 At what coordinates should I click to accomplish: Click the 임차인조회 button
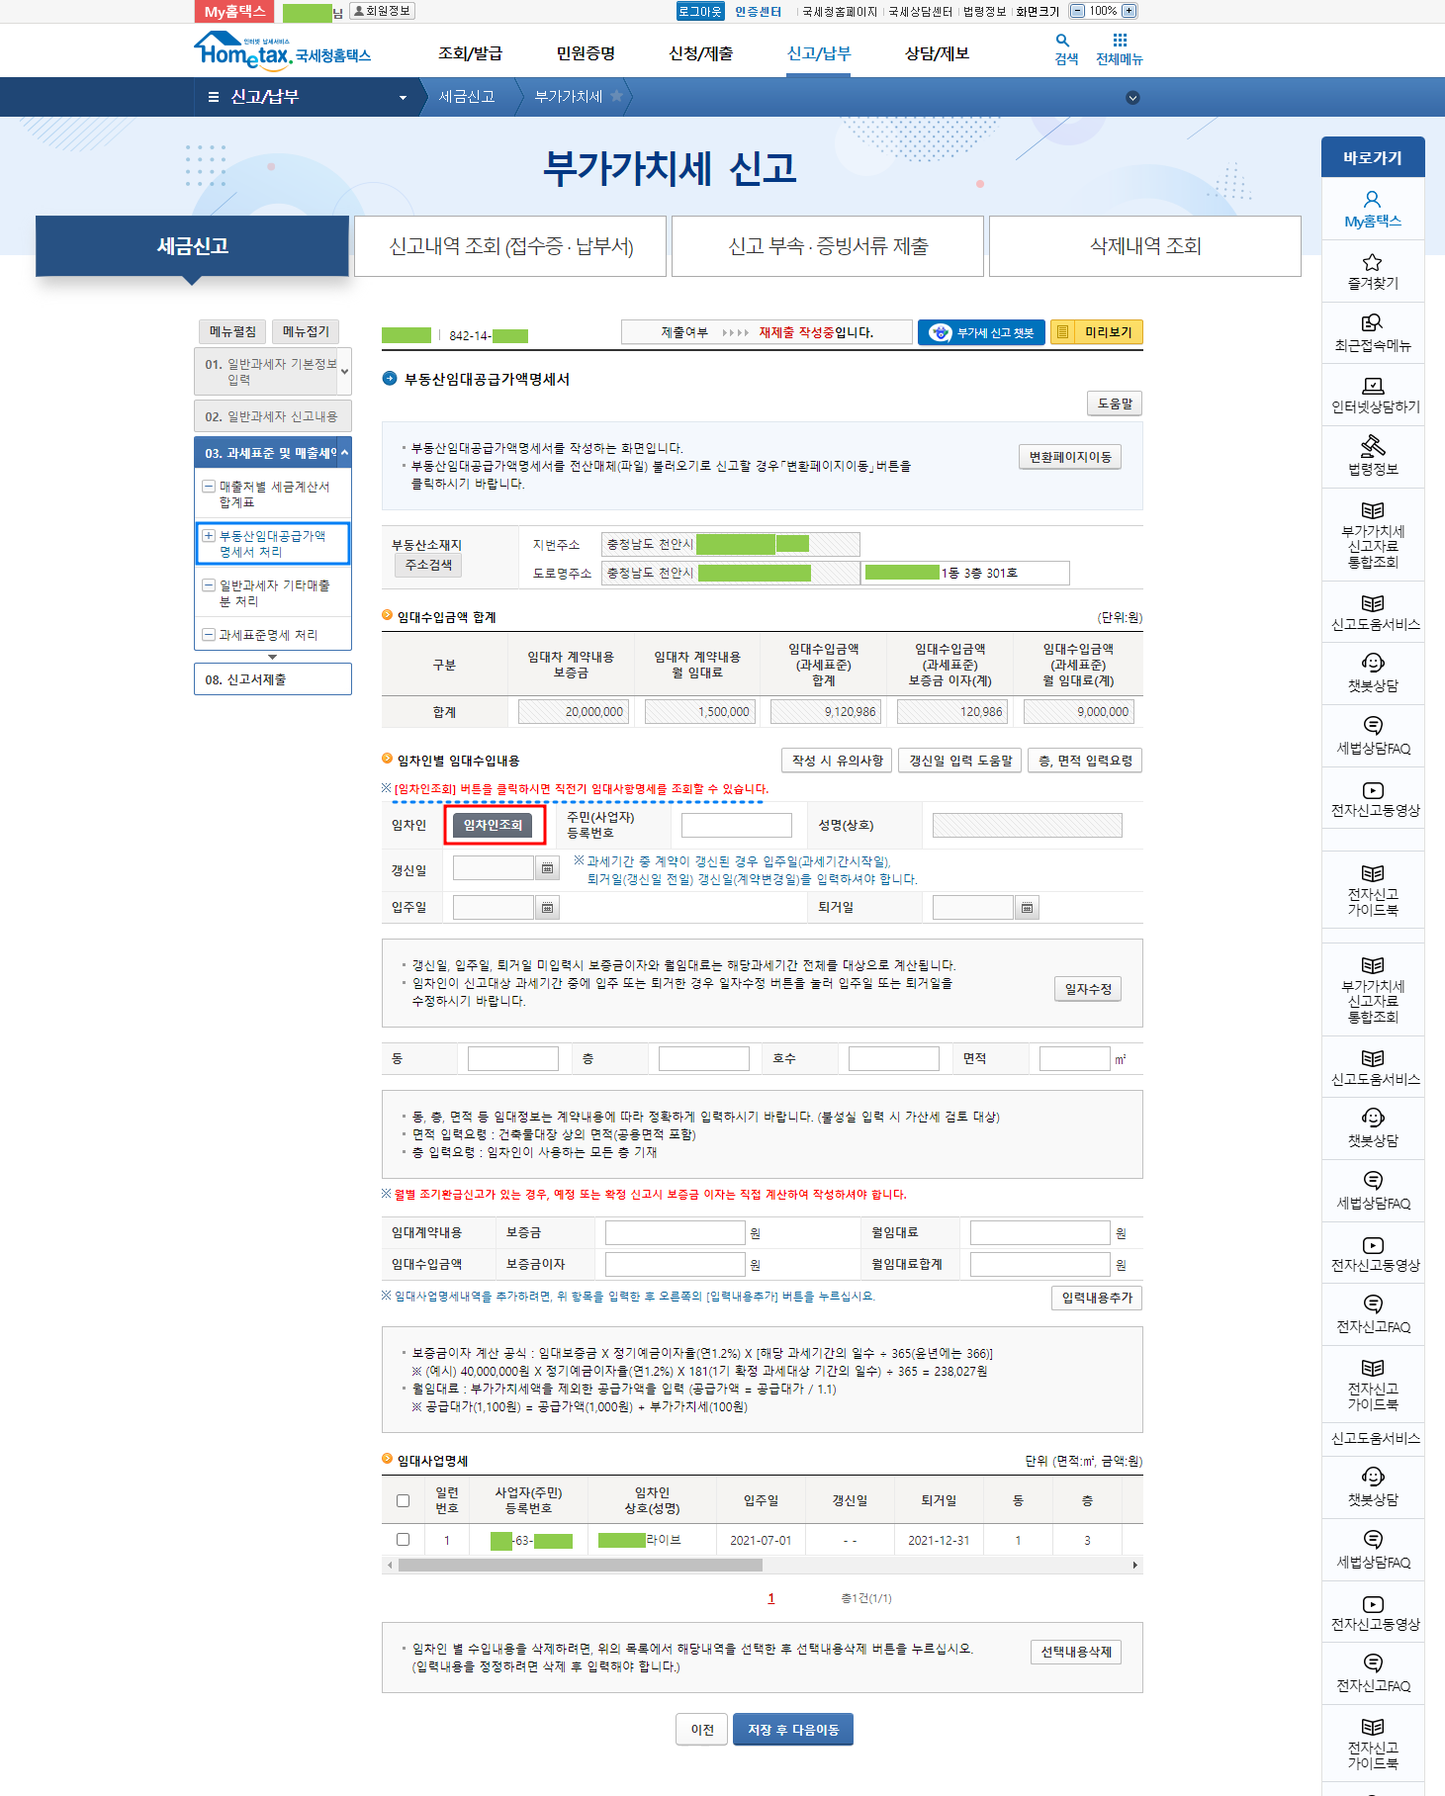click(x=494, y=825)
